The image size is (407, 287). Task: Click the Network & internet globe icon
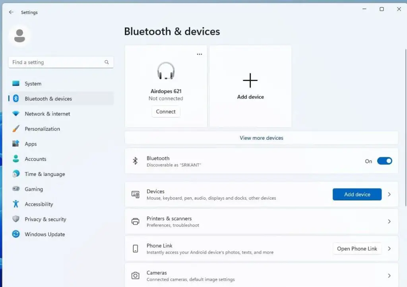16,114
